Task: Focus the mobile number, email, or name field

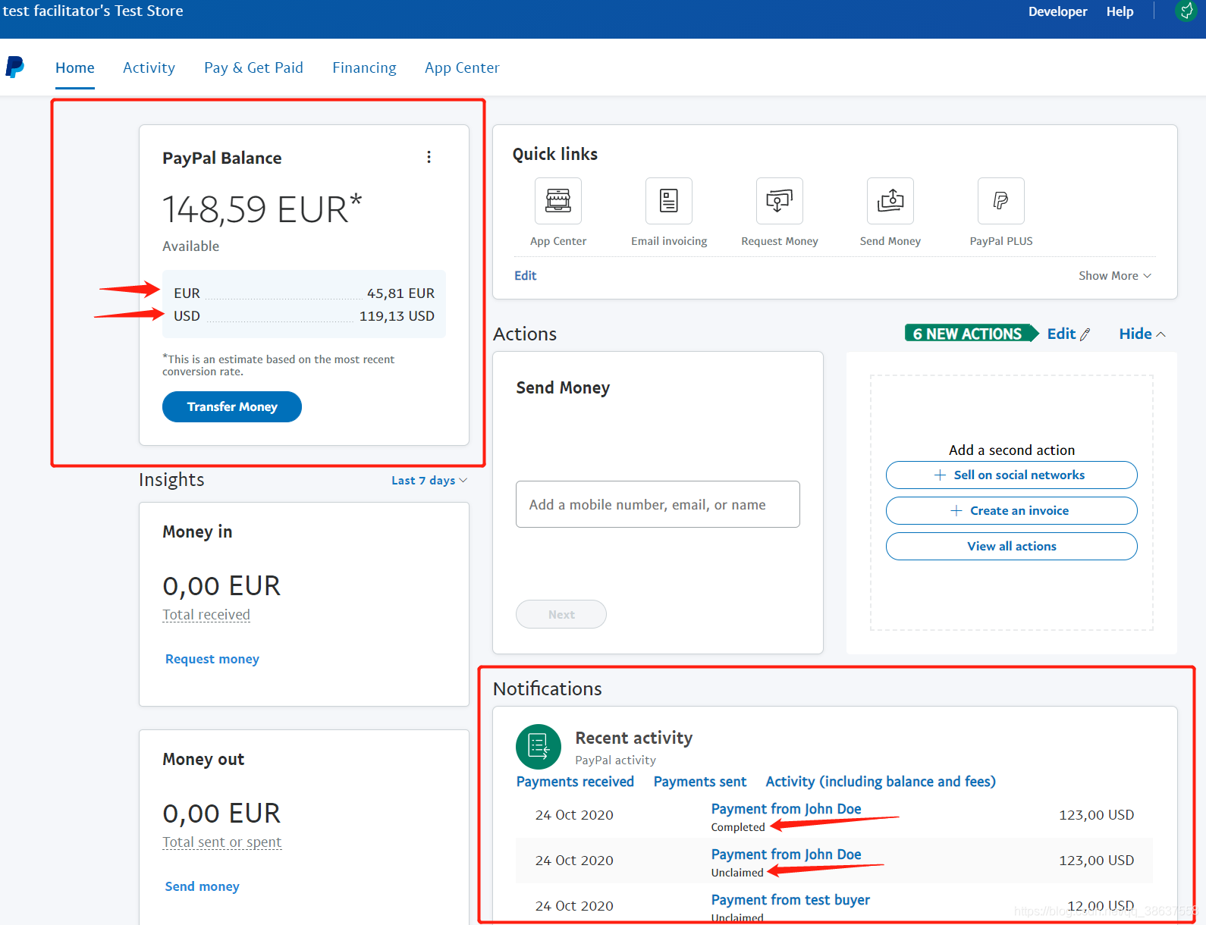Action: click(658, 504)
